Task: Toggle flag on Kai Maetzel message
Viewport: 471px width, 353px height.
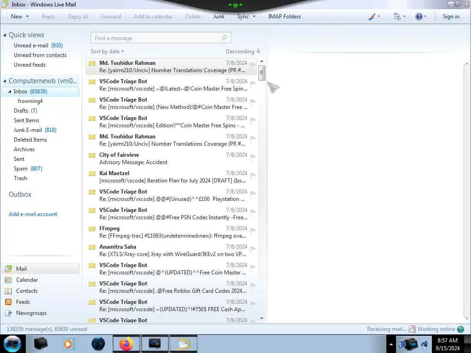Action: click(253, 175)
